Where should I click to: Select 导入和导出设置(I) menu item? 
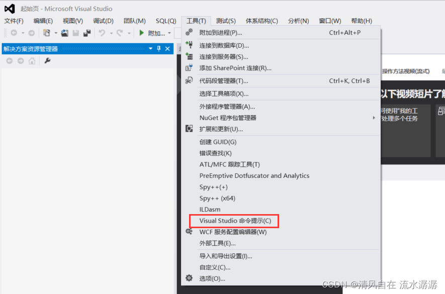click(281, 256)
